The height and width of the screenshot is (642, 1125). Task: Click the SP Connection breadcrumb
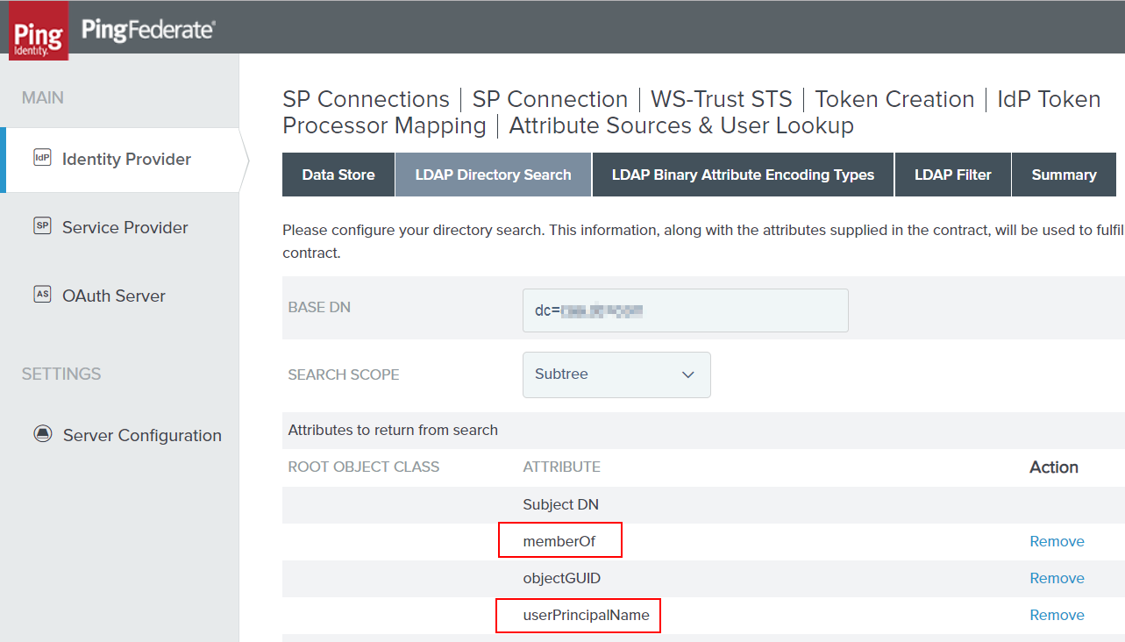tap(550, 99)
